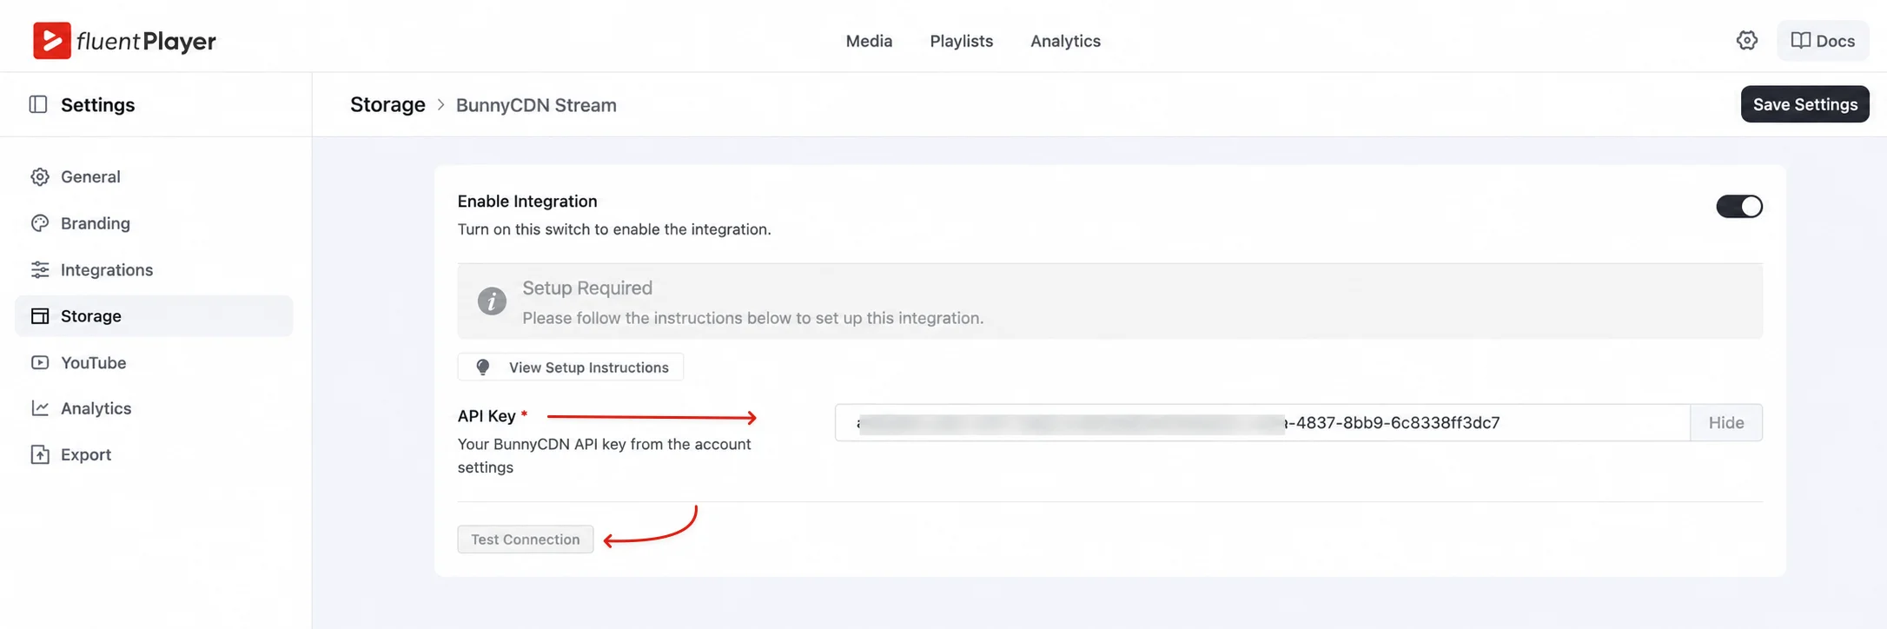
Task: Select Storage in settings sidebar
Action: point(154,316)
